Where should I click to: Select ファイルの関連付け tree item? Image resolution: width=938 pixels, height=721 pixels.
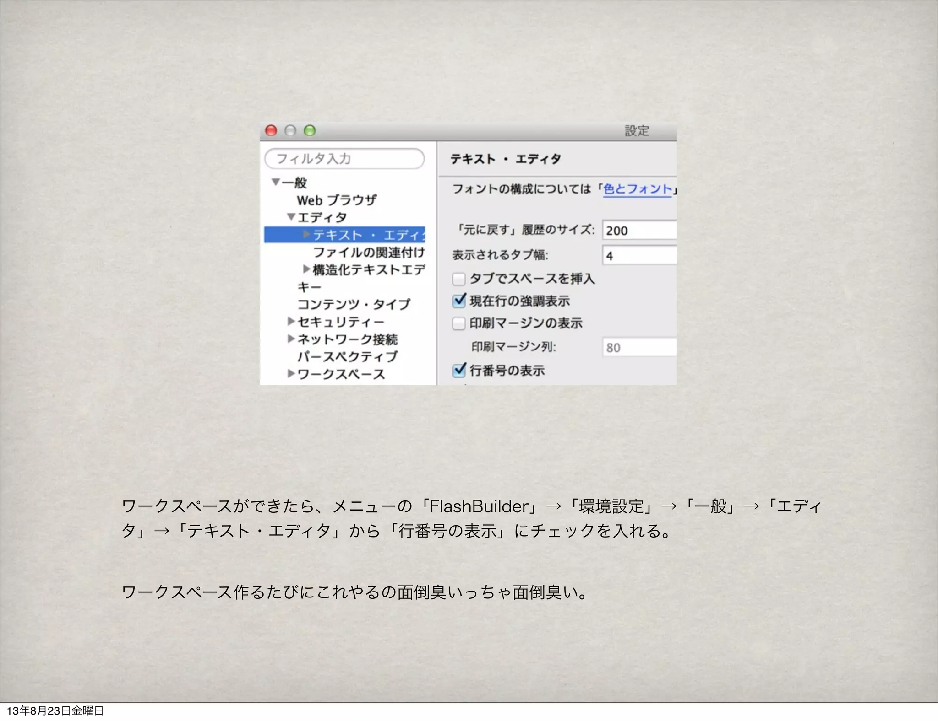pyautogui.click(x=369, y=252)
